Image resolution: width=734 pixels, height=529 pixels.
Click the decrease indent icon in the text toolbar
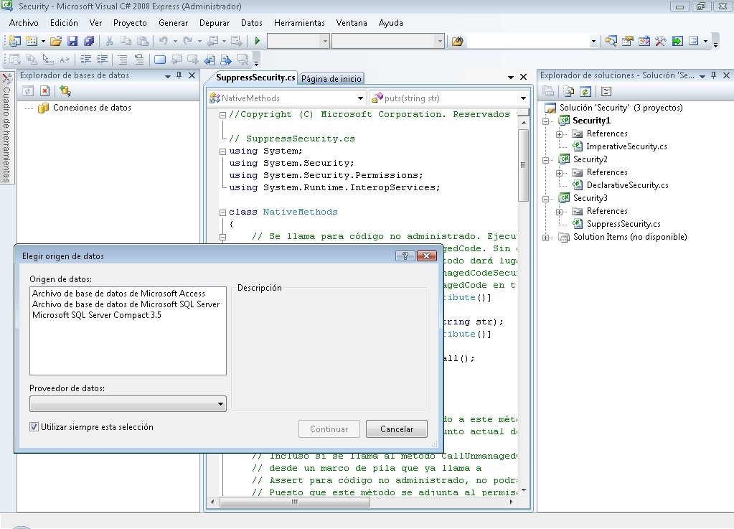85,60
